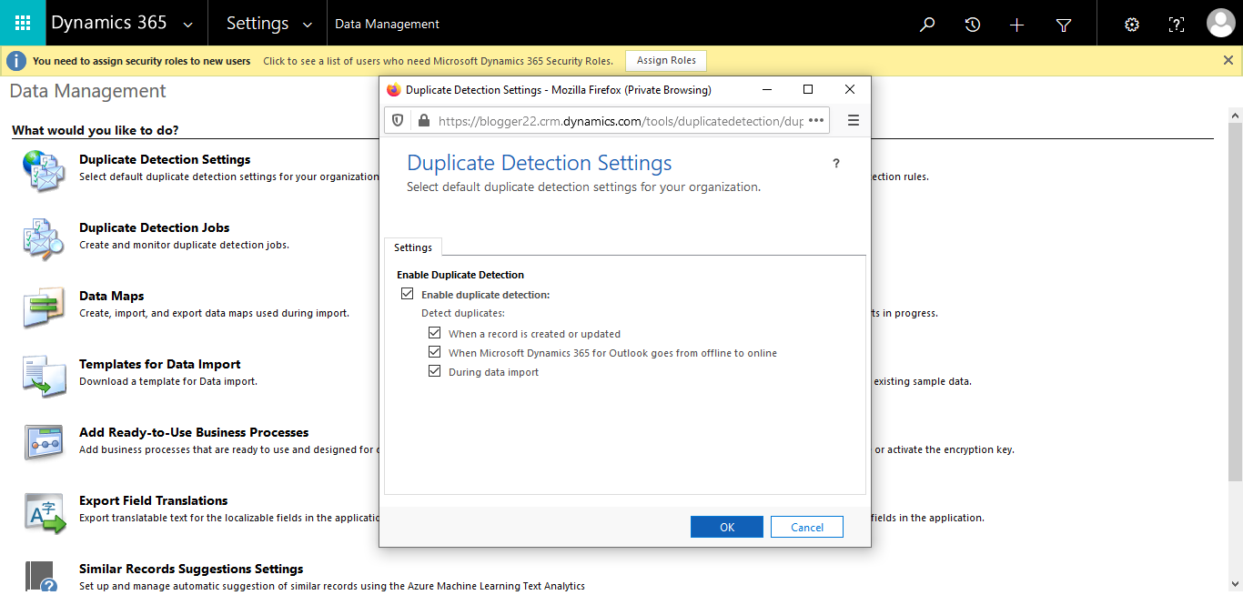Open the settings gear in the navigation bar

1131,23
